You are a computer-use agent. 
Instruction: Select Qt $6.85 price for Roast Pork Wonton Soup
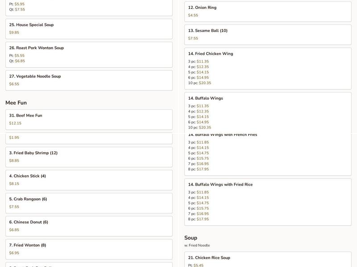[x=20, y=61]
